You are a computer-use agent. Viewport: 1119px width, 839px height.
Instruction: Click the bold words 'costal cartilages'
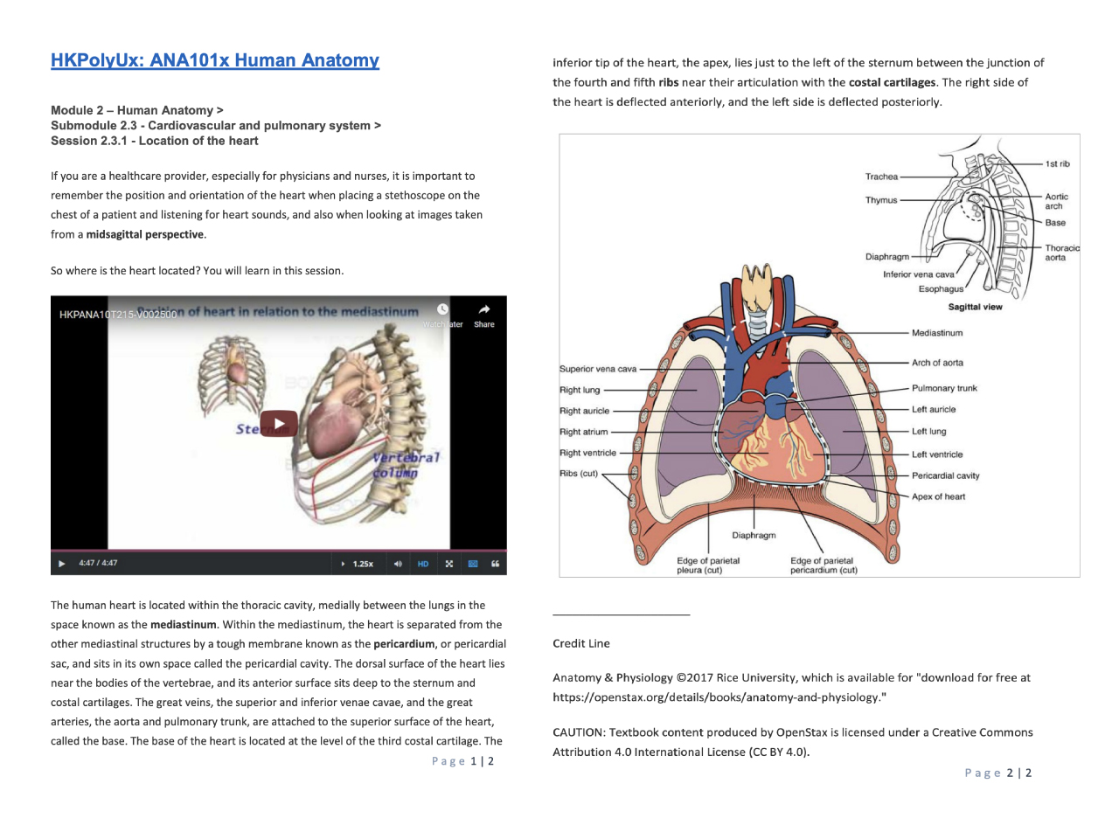point(892,82)
